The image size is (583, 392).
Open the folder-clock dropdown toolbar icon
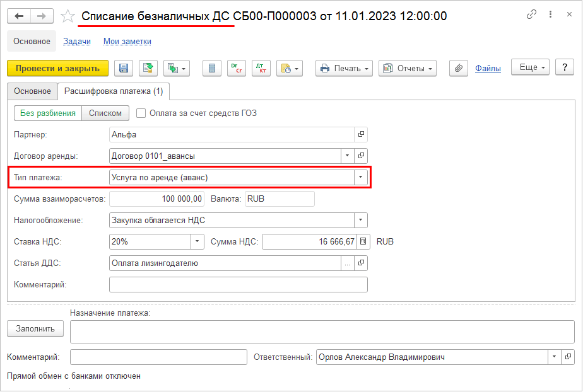click(x=290, y=68)
